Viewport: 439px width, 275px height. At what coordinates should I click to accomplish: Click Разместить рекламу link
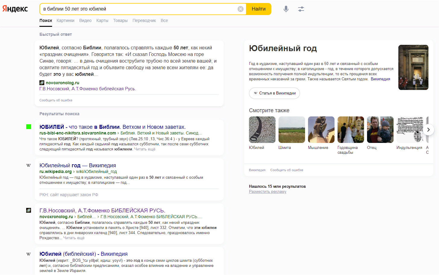coord(267,192)
